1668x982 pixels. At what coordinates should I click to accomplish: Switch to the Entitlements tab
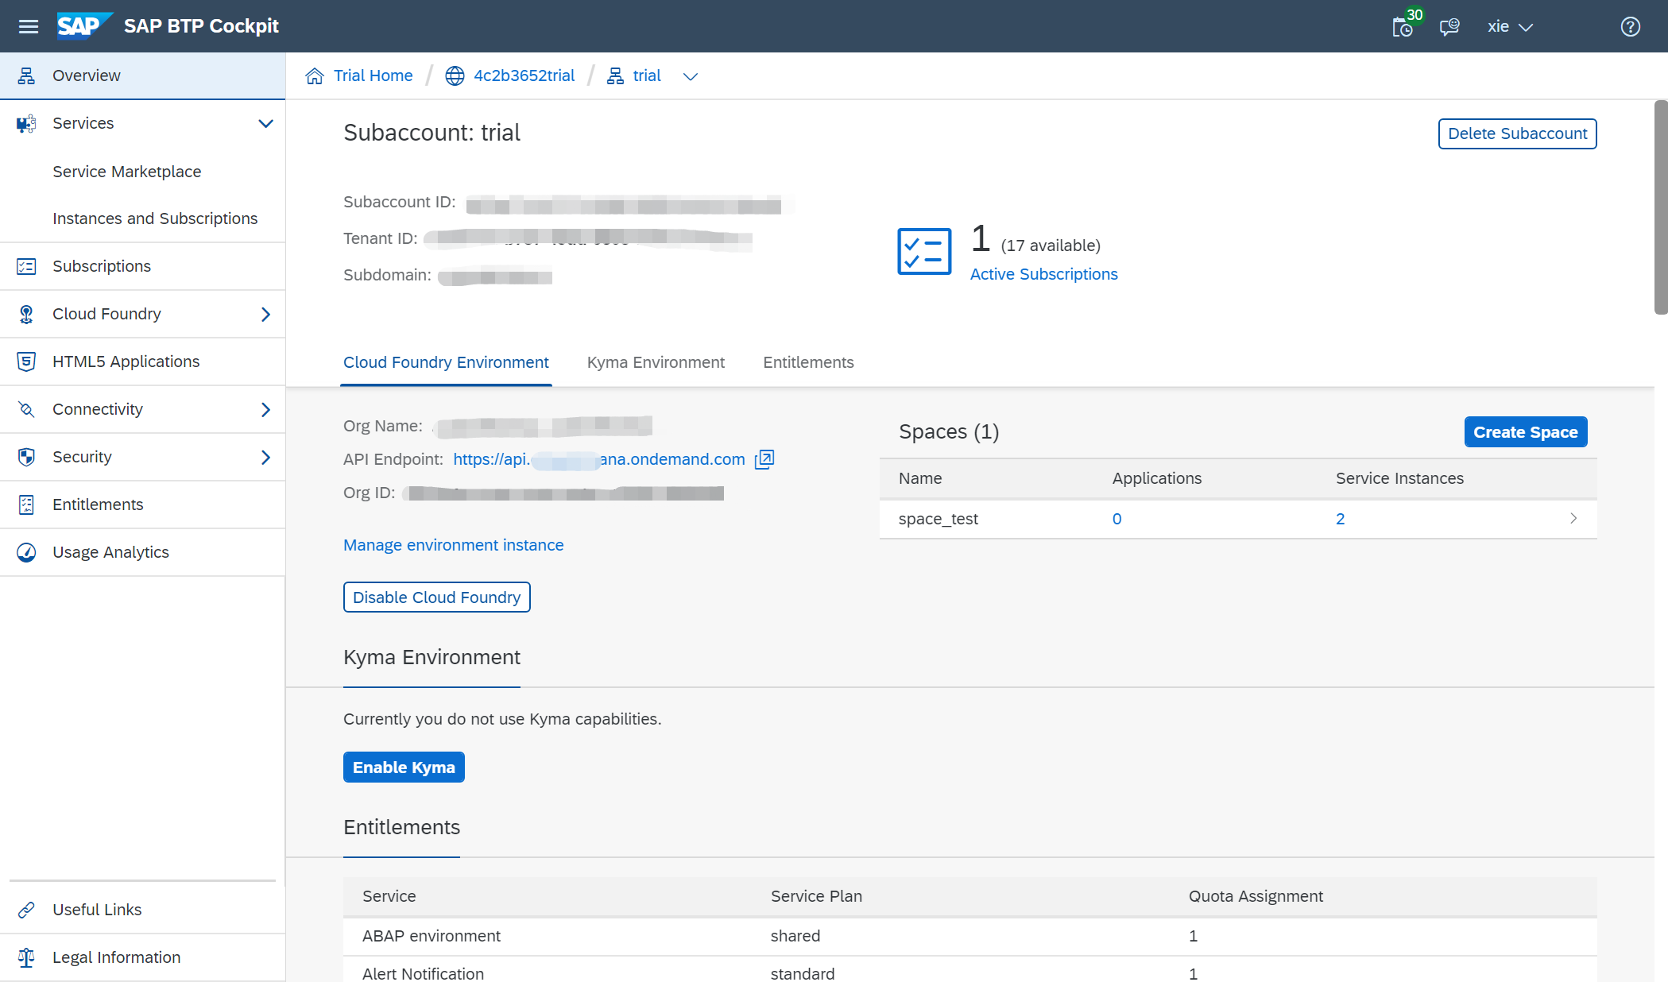coord(808,362)
